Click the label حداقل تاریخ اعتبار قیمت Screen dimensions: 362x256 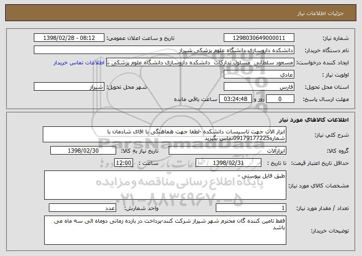coord(320,163)
